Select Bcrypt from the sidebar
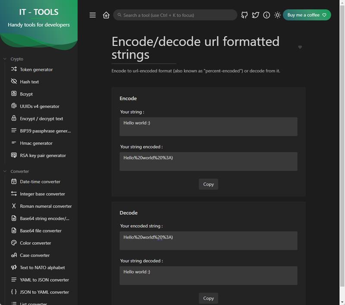Image resolution: width=345 pixels, height=305 pixels. coord(29,94)
